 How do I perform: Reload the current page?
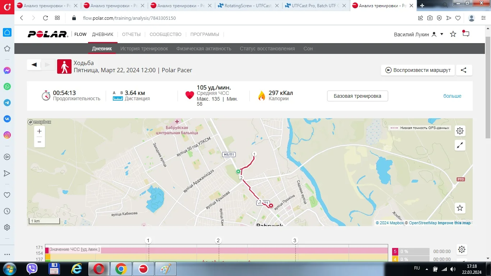45,18
